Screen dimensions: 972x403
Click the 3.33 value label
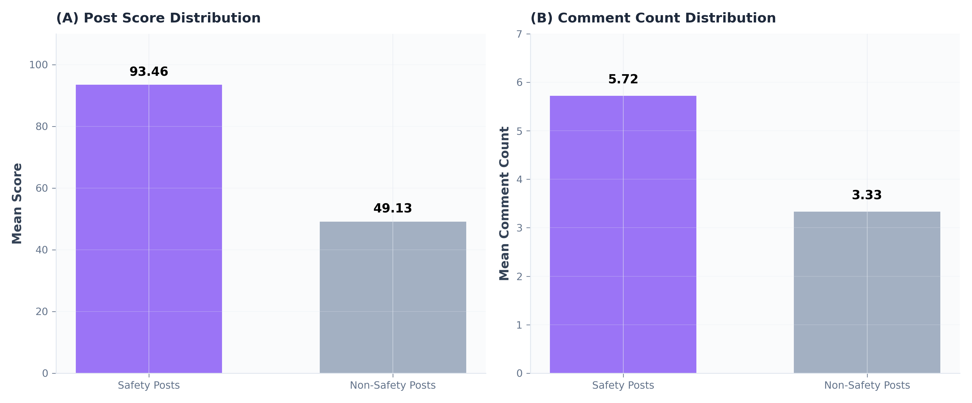click(x=867, y=195)
